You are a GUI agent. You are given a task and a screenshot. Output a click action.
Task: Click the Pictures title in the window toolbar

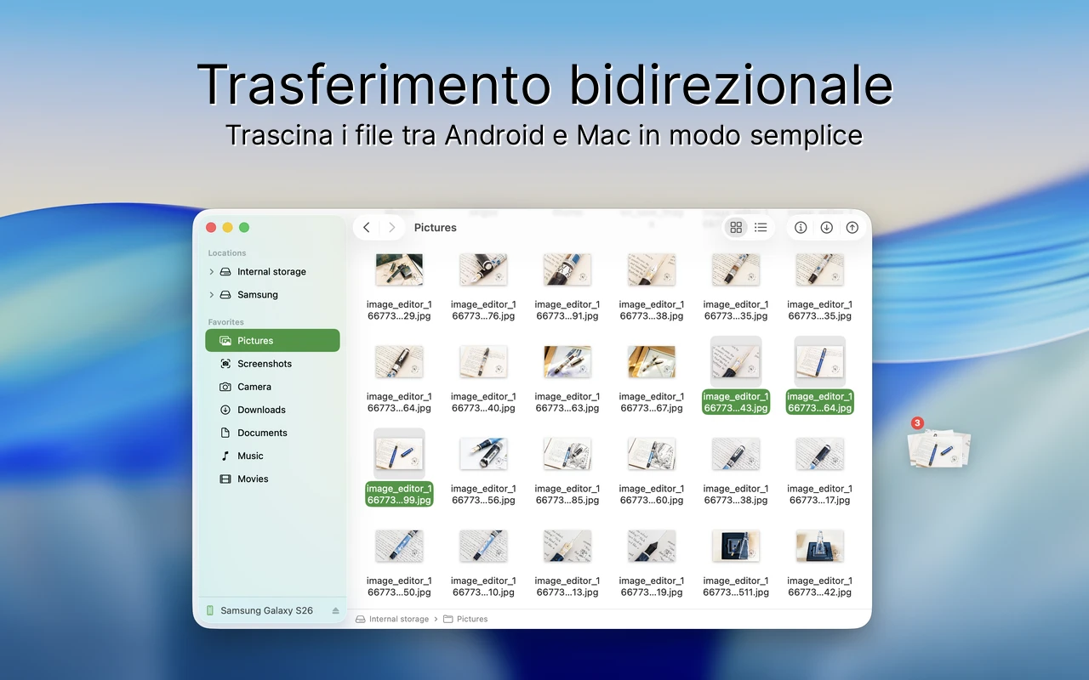[436, 228]
